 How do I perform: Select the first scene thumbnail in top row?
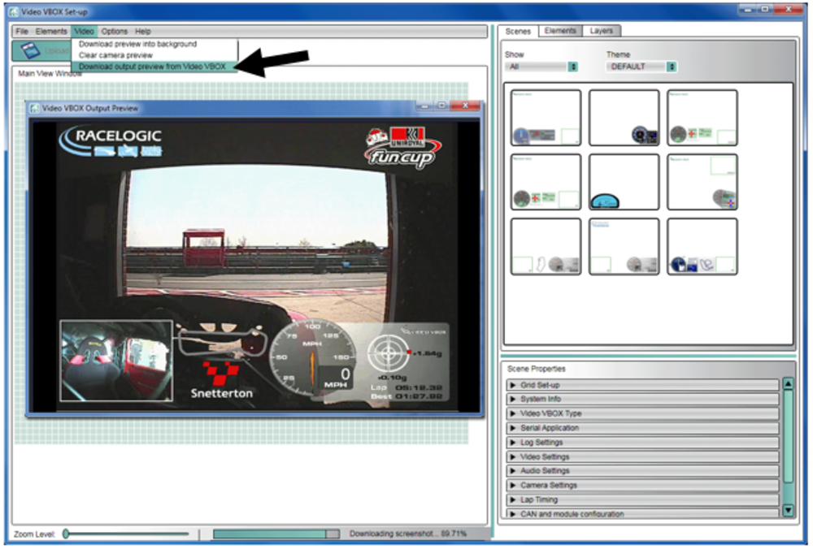[546, 118]
